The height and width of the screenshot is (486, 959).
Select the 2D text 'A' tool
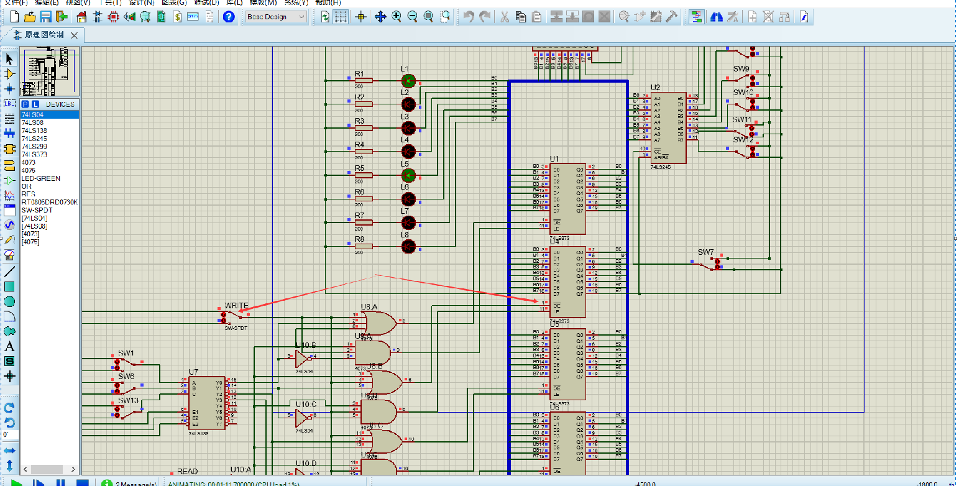(x=9, y=347)
